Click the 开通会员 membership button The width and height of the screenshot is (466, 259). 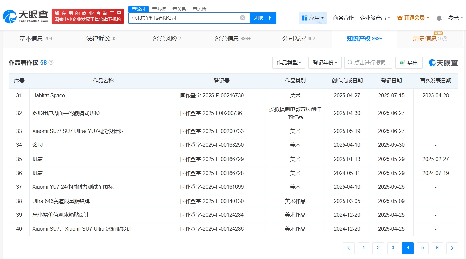(x=413, y=18)
